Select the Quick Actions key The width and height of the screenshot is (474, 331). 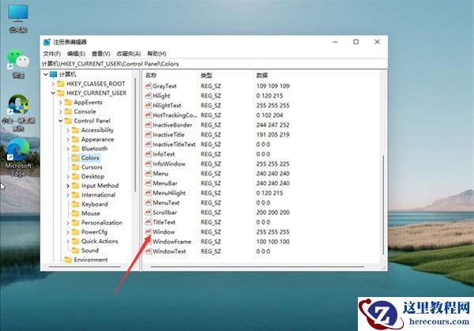tap(100, 241)
